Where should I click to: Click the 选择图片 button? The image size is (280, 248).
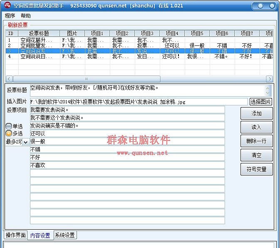coord(261,102)
